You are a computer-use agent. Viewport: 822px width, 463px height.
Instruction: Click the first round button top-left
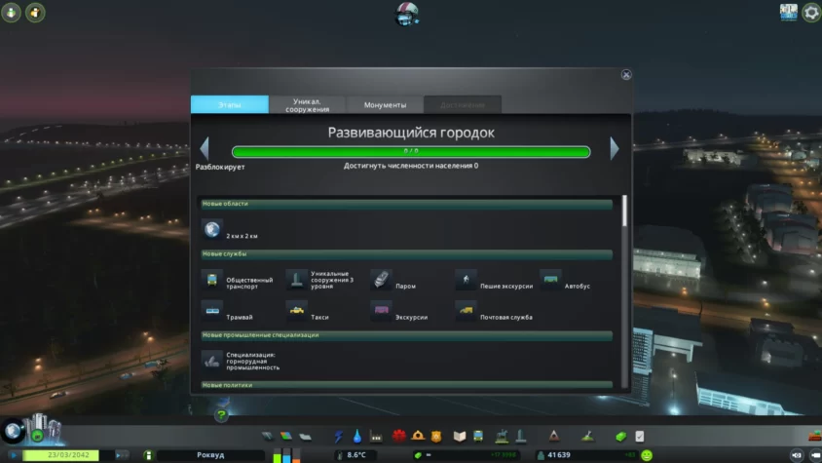click(x=11, y=13)
